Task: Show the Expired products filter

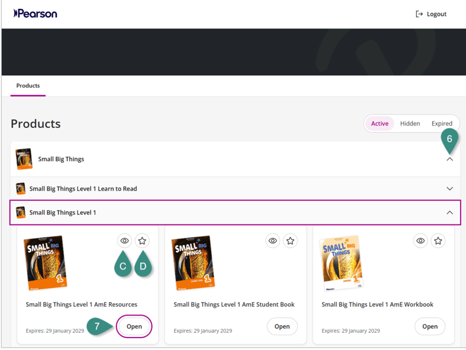Action: 442,124
